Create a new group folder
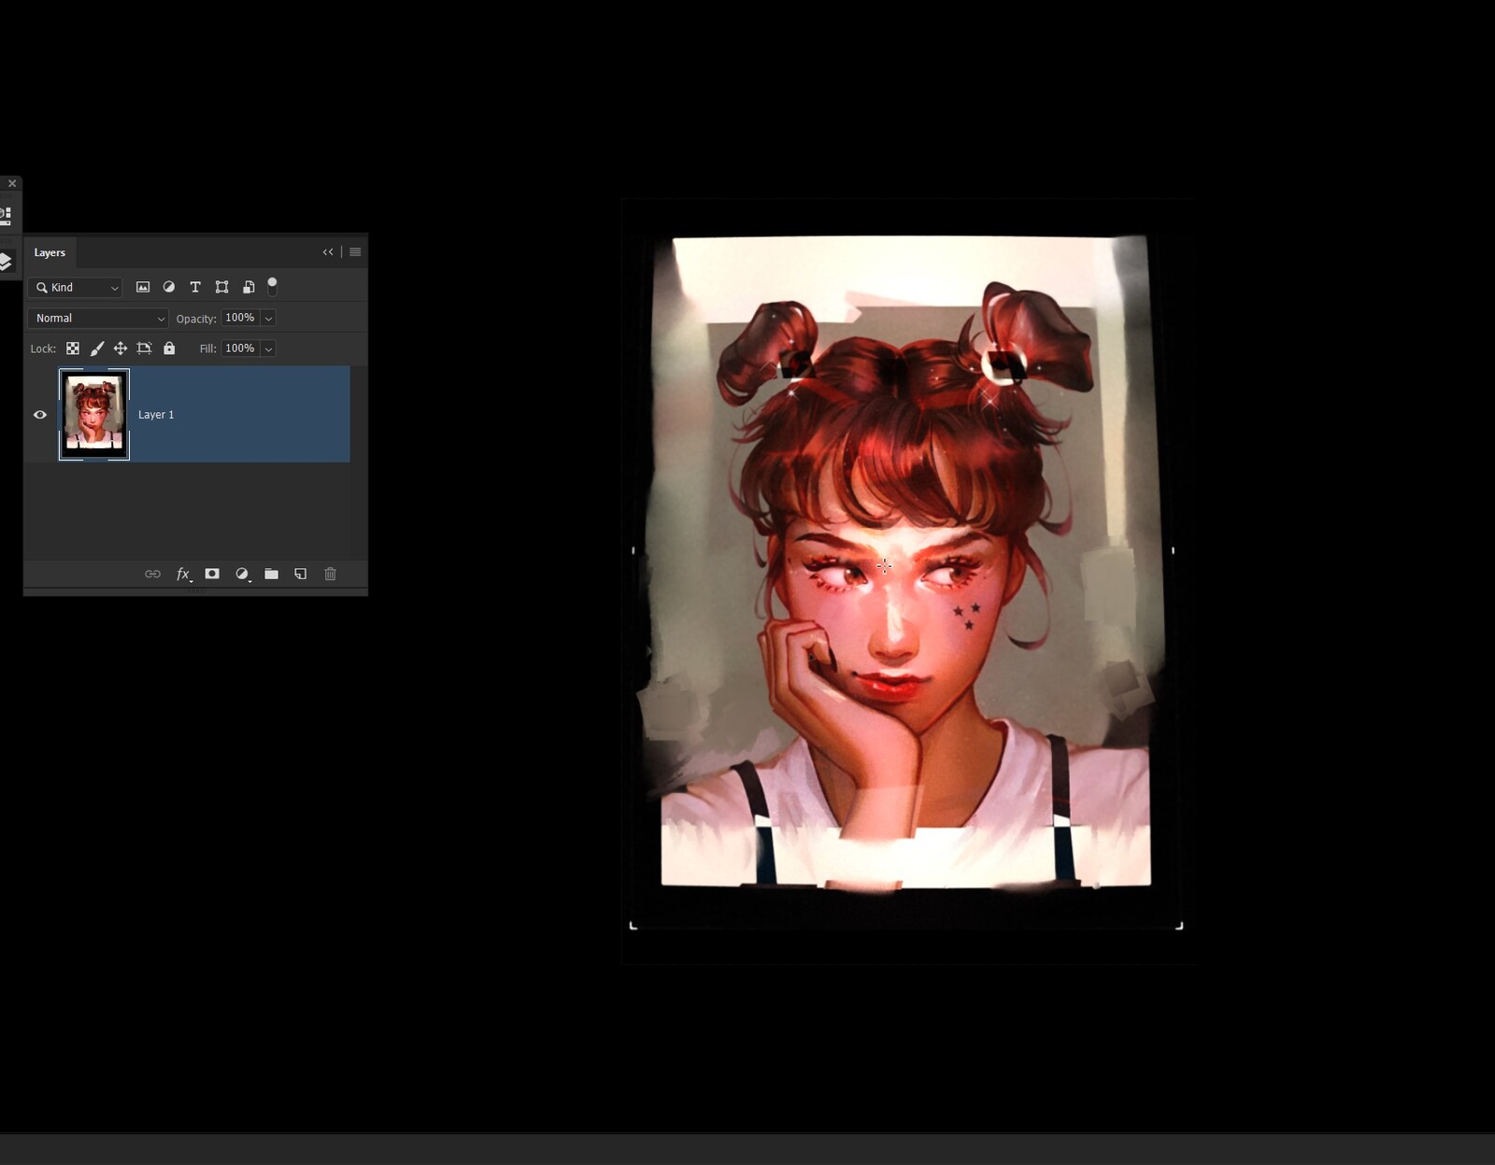The image size is (1495, 1165). tap(271, 574)
